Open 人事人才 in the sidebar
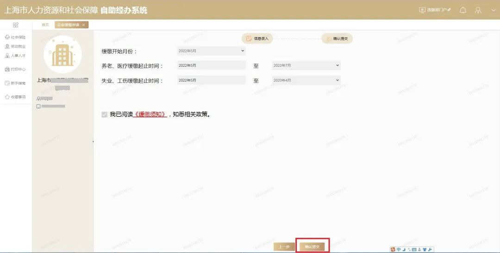 (15, 56)
